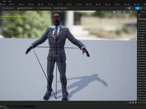
Task: Open the camera speed setting 2
Action: 134,12
